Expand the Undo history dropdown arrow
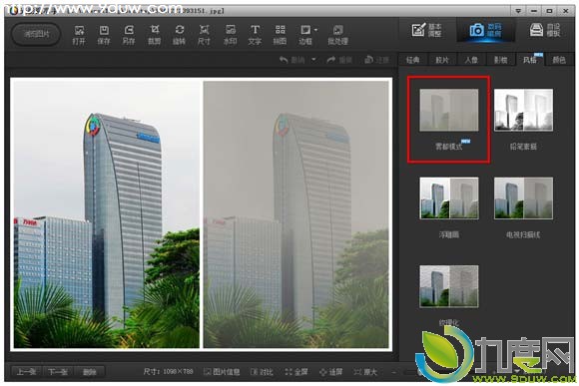 (x=313, y=59)
